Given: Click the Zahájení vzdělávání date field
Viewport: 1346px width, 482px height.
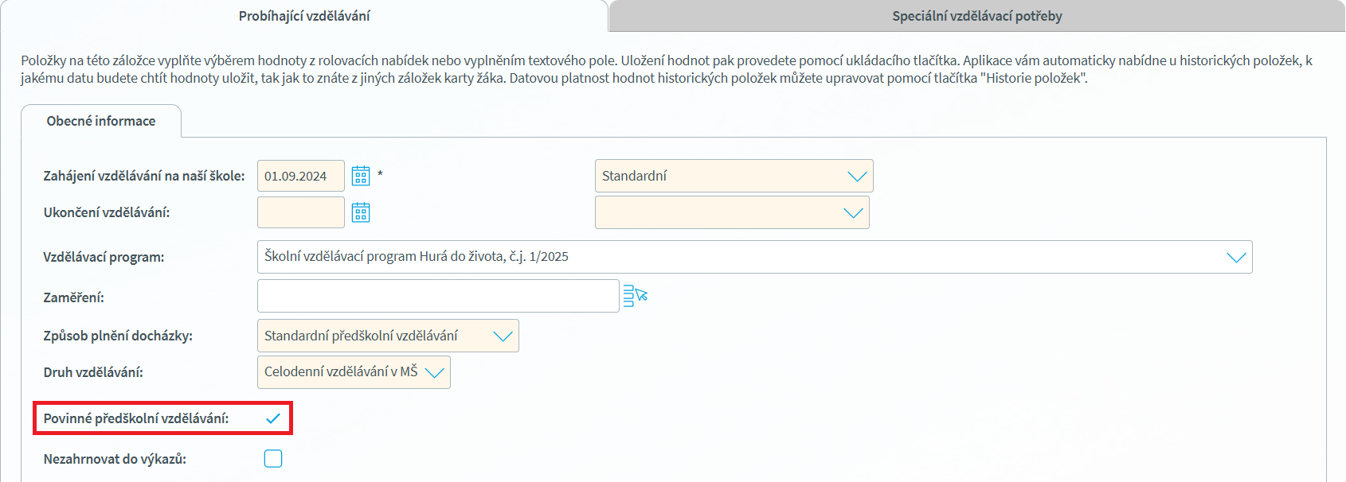Looking at the screenshot, I should [x=300, y=176].
